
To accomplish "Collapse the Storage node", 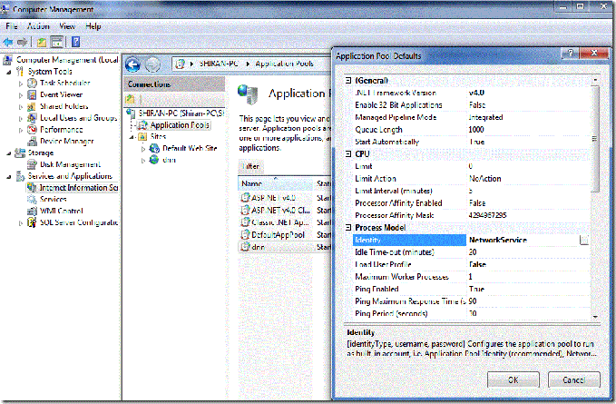I will click(x=9, y=153).
